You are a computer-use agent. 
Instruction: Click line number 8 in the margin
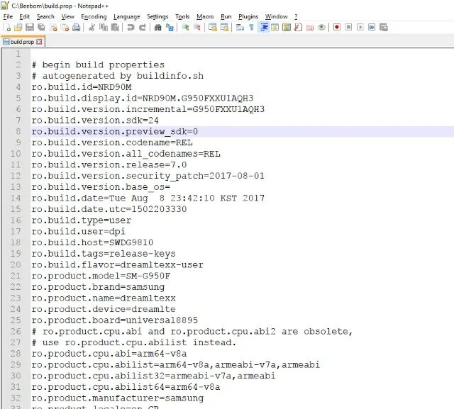pyautogui.click(x=18, y=131)
